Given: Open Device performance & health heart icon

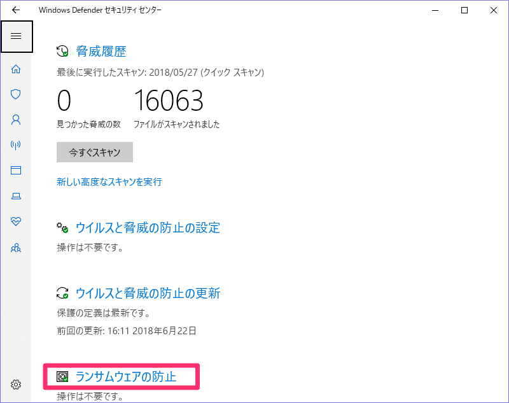Looking at the screenshot, I should (16, 222).
